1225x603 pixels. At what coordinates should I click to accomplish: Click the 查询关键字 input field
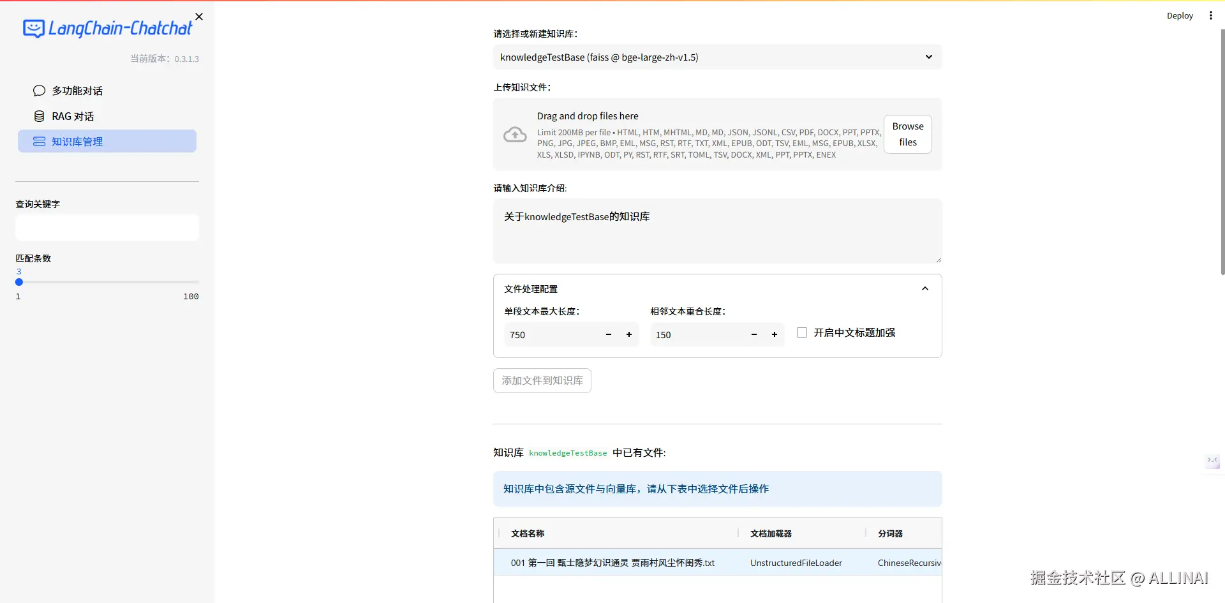tap(107, 228)
